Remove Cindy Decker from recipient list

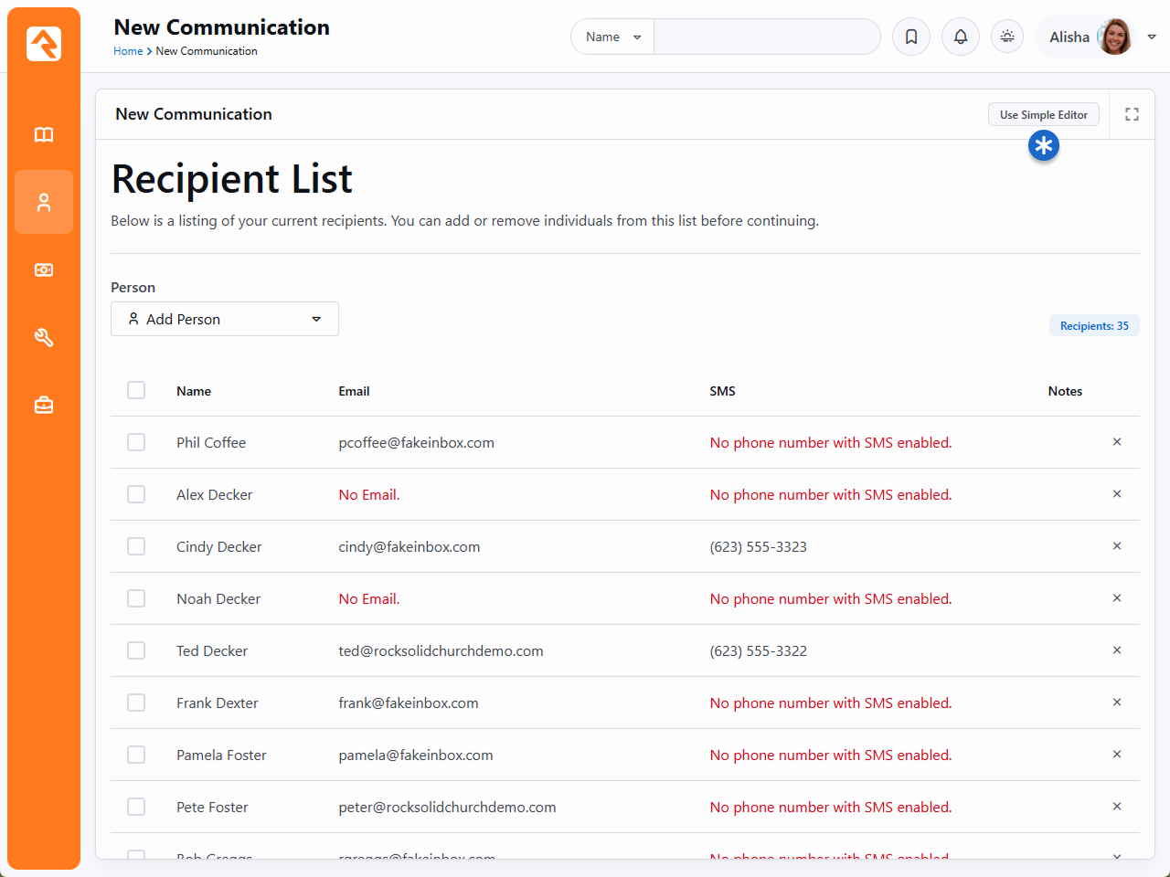1116,546
